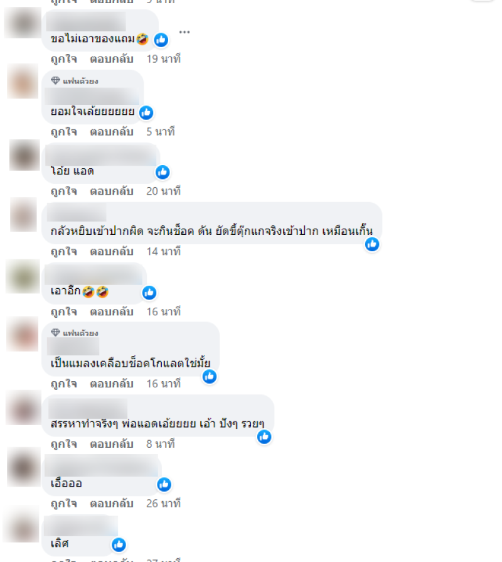Click ตอบกลับ under the 20 นาที comment
Image resolution: width=502 pixels, height=562 pixels.
click(x=112, y=191)
